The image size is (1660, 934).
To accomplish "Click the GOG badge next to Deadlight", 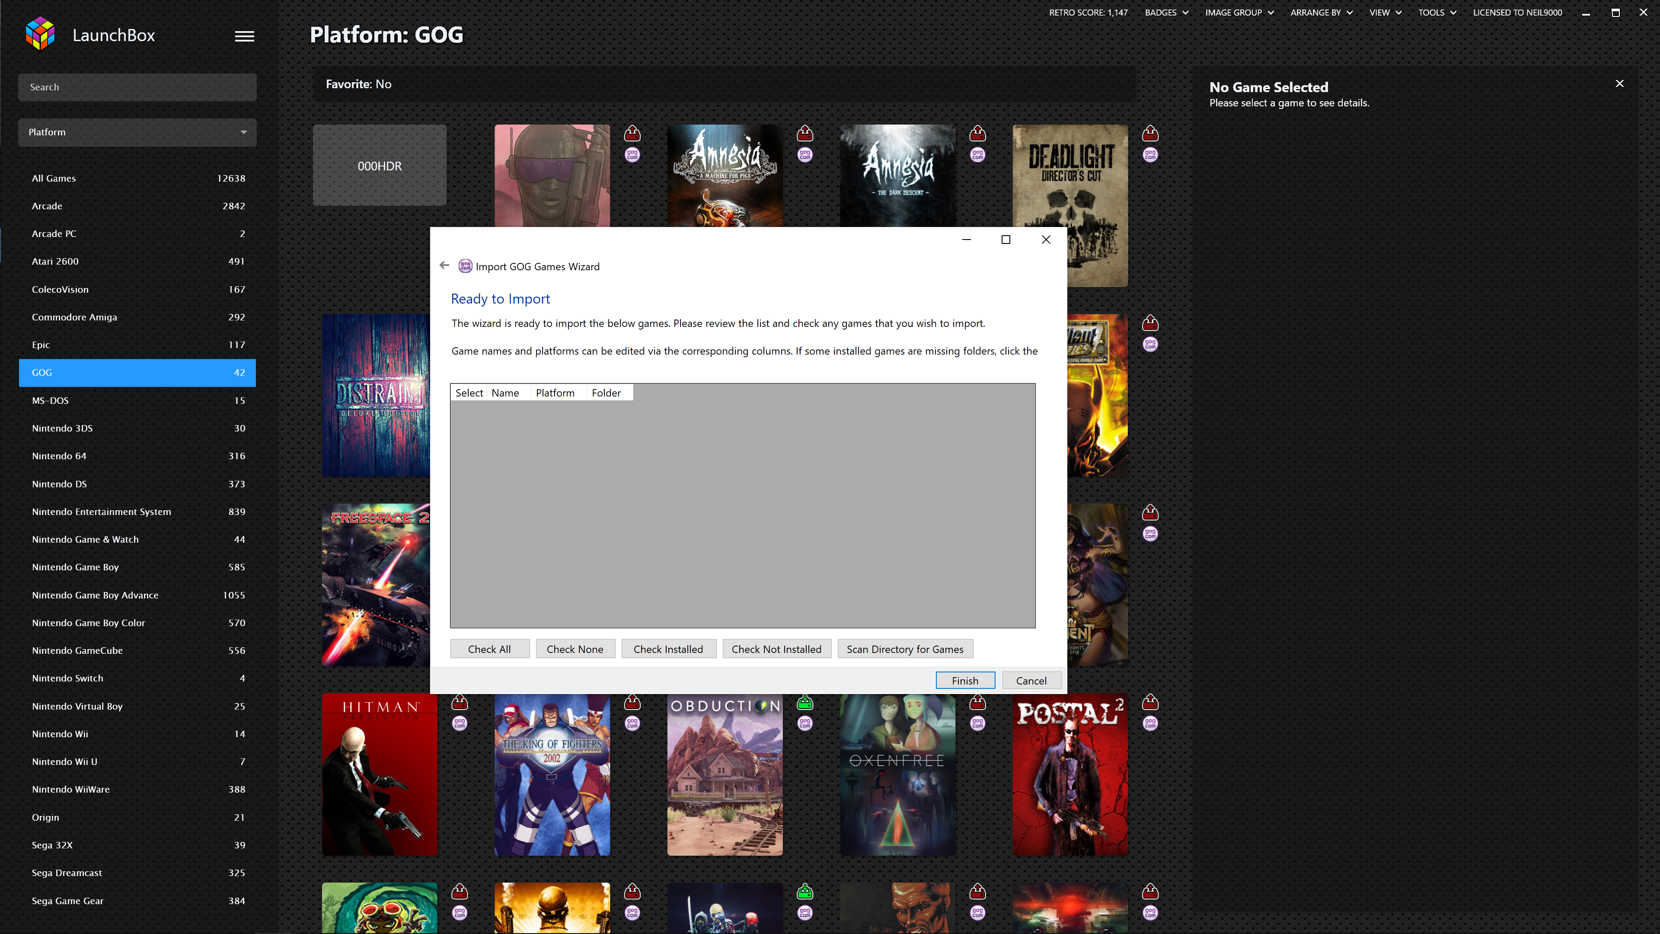I will point(1150,155).
